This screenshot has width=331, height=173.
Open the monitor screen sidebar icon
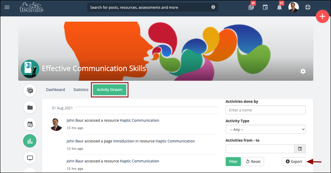pos(30,158)
